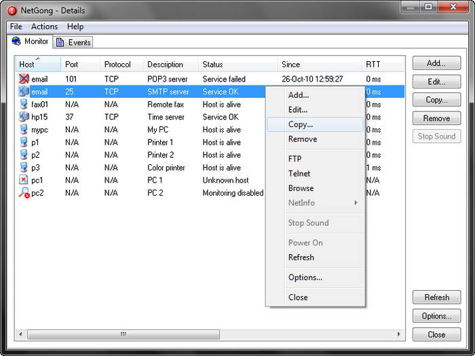This screenshot has height=356, width=475.
Task: Click the pc2 monitoring disabled icon
Action: point(24,193)
